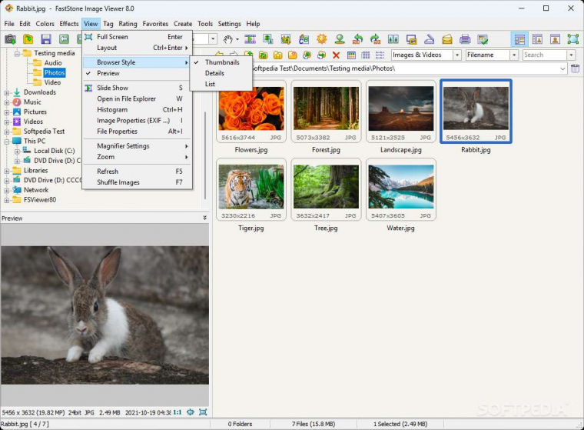Viewport: 584px width, 430px height.
Task: Click Slide Show in the View menu
Action: (112, 88)
